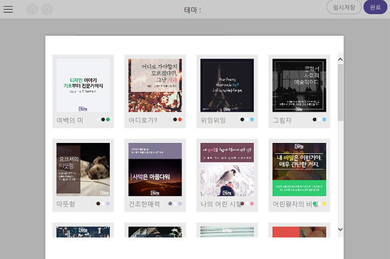Pick the blue color dot of 위잉위잉
This screenshot has height=259, width=390.
(252, 119)
